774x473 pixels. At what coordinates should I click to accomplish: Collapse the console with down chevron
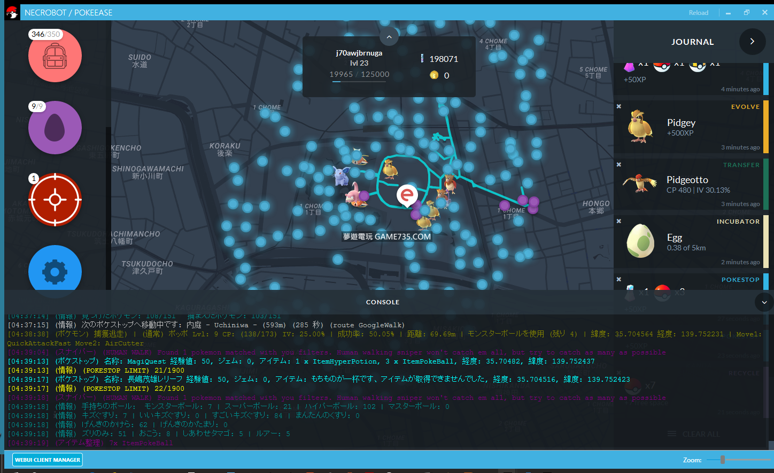[764, 302]
